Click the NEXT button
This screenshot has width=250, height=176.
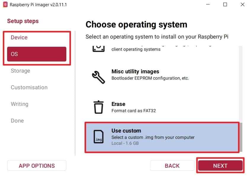click(x=220, y=166)
